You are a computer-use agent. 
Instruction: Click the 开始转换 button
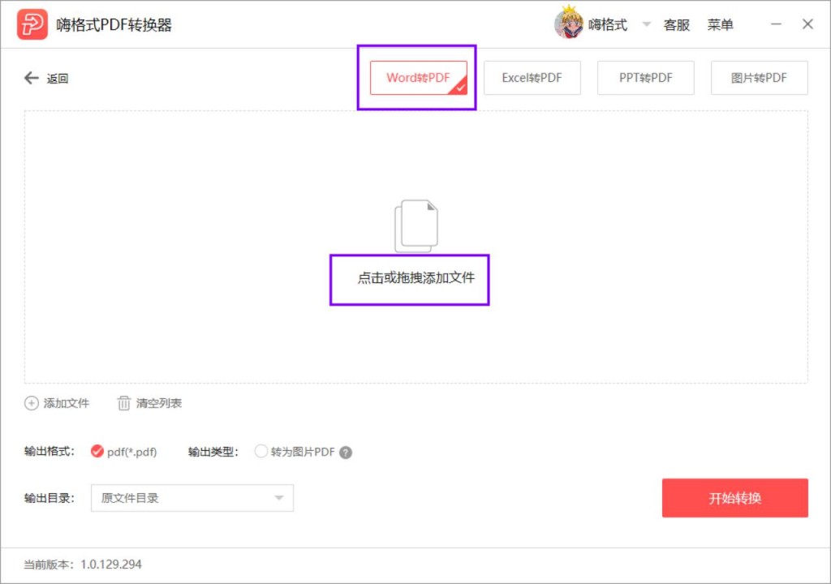click(x=734, y=498)
